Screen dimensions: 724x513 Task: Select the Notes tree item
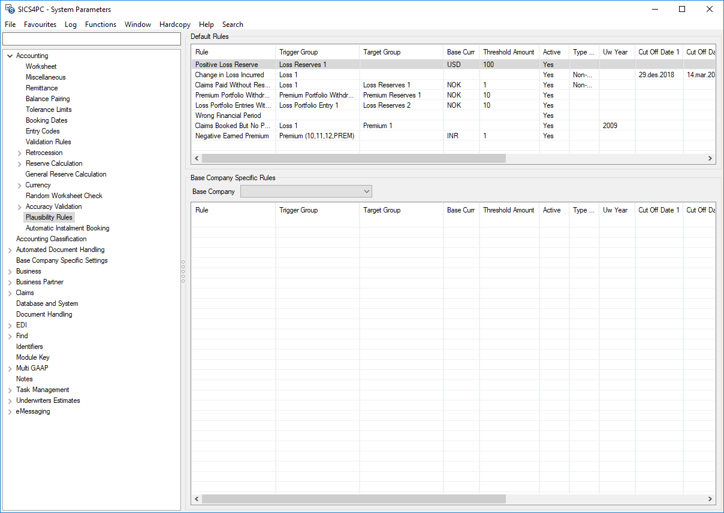click(24, 379)
